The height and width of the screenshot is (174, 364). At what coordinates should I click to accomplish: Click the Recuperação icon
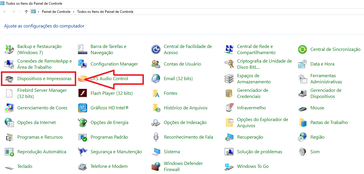229,137
